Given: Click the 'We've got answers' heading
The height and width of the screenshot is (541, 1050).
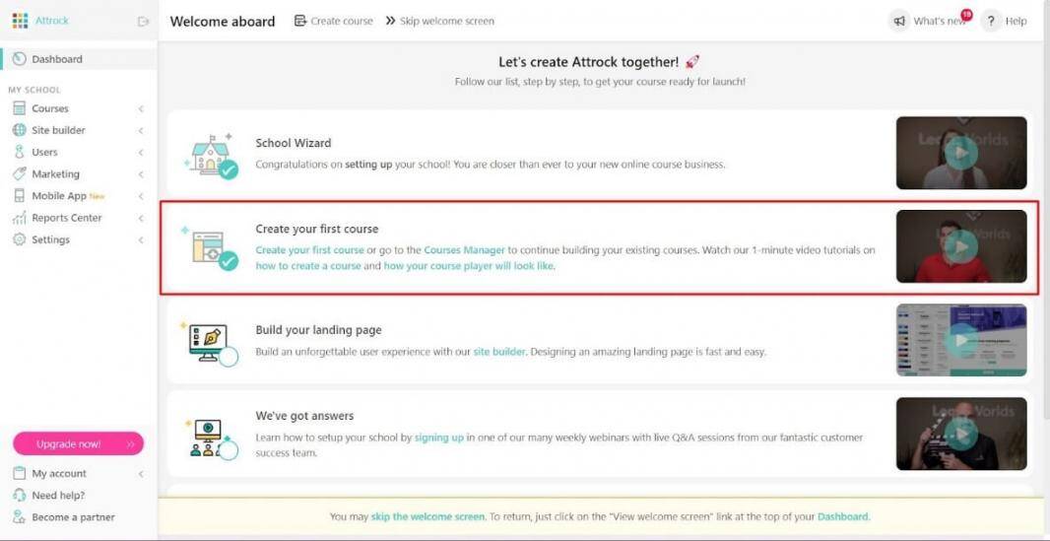Looking at the screenshot, I should (x=304, y=416).
